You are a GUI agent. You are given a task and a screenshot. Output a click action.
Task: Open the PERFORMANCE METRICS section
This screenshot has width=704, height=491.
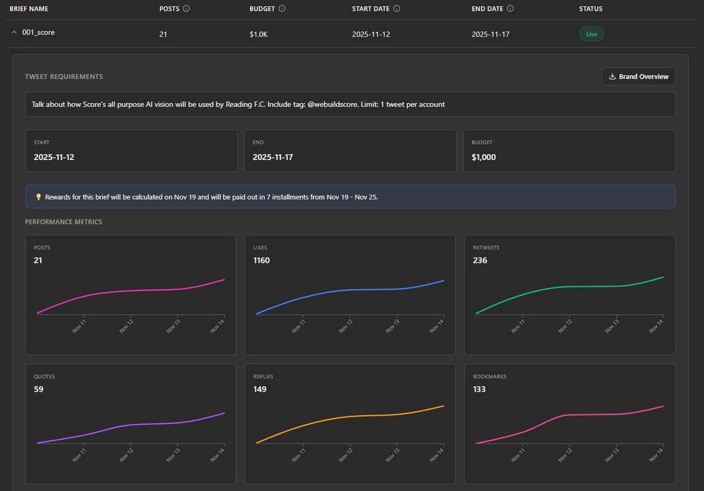[63, 222]
